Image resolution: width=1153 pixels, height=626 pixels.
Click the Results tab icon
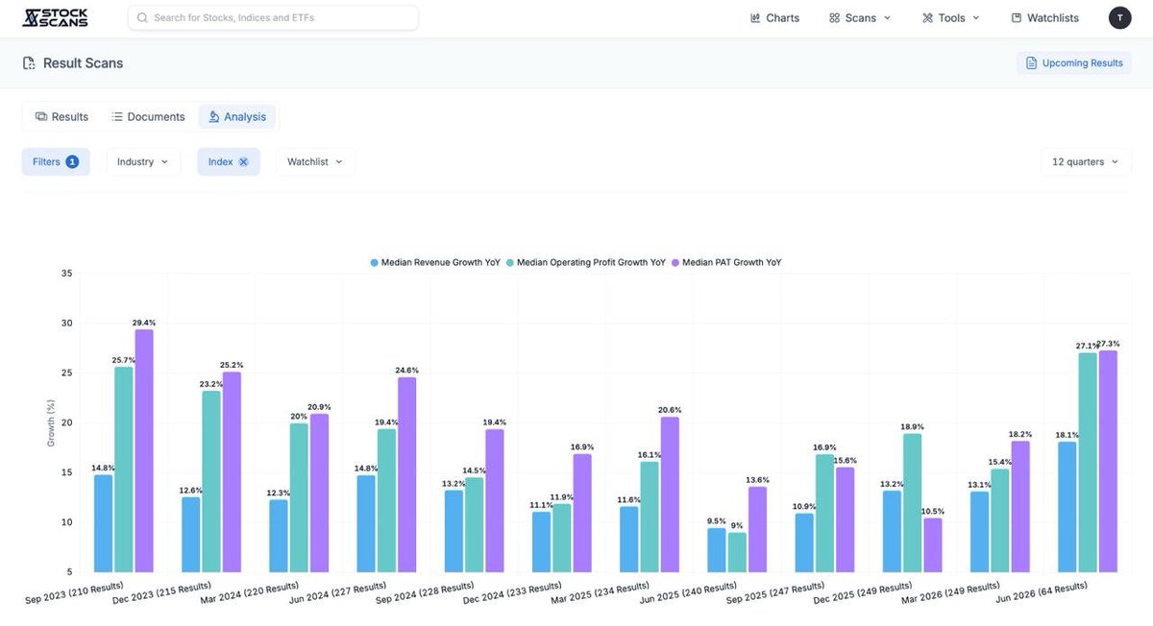click(41, 117)
